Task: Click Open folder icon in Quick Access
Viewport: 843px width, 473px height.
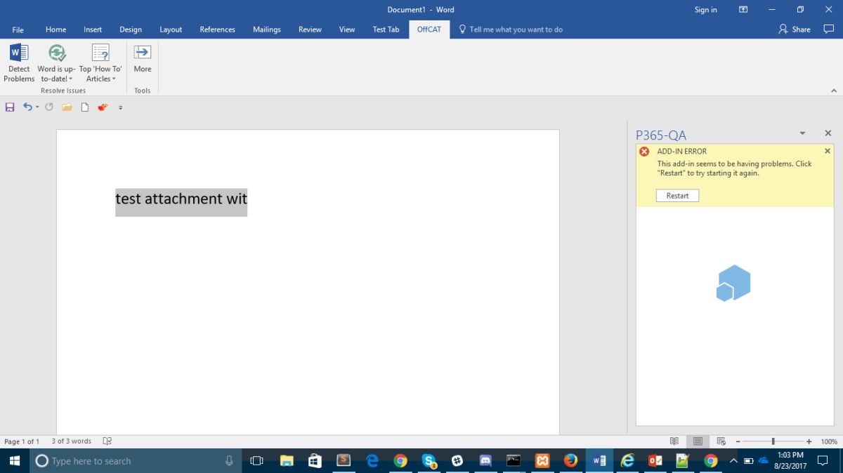Action: pyautogui.click(x=67, y=107)
